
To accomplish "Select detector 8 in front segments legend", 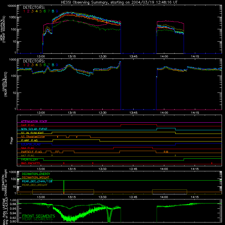I will [x=53, y=11].
